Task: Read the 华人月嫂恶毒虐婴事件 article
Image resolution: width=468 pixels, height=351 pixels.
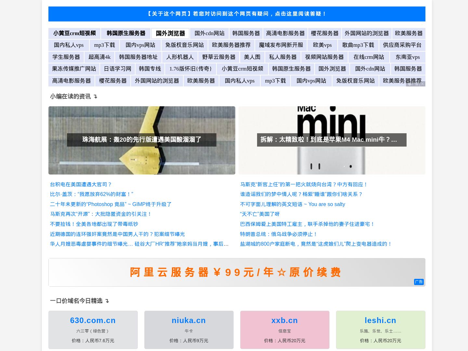Action: pyautogui.click(x=139, y=244)
